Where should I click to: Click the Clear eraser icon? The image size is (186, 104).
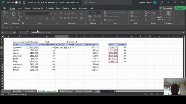[x=146, y=20]
